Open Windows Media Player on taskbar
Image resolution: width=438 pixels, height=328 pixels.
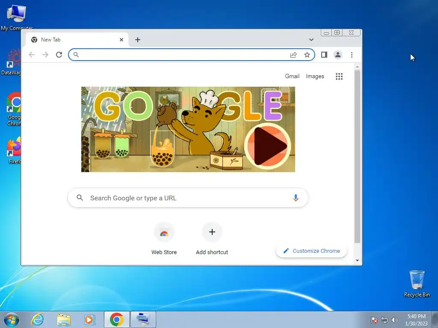[90, 319]
